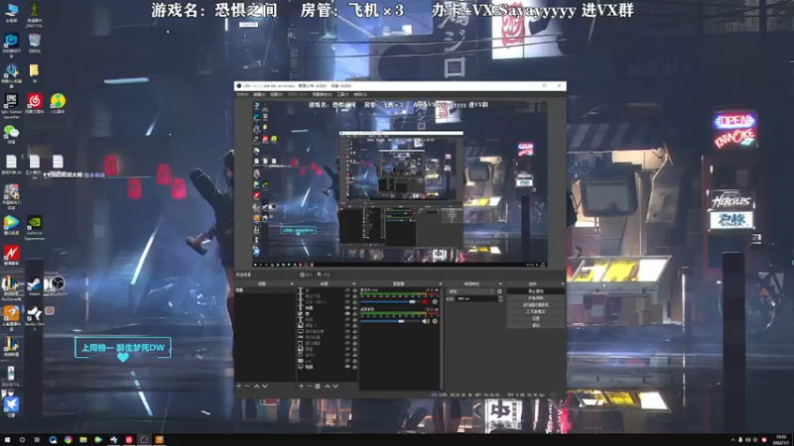Viewport: 794px width, 446px height.
Task: Pop out the Controls dock panel
Action: (x=563, y=283)
